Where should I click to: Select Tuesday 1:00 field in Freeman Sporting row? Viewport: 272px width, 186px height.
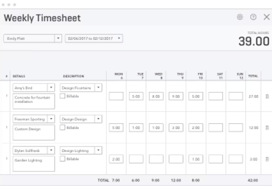coord(136,127)
